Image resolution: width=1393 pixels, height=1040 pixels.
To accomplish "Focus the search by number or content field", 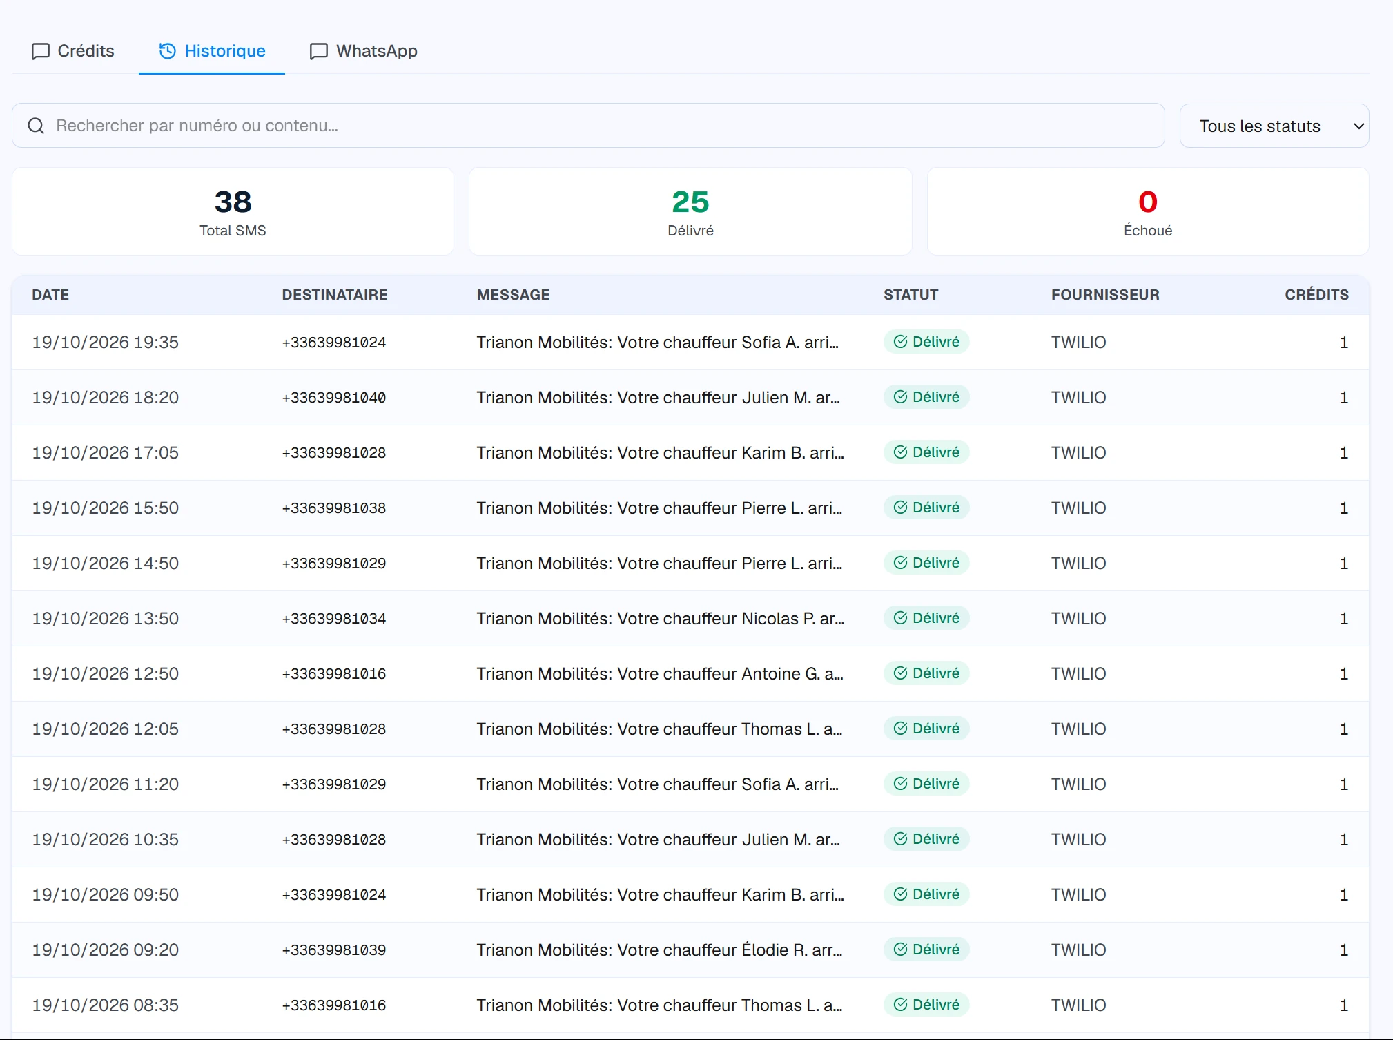I will 588,126.
